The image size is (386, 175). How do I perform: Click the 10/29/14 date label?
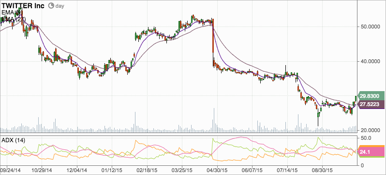(42, 170)
